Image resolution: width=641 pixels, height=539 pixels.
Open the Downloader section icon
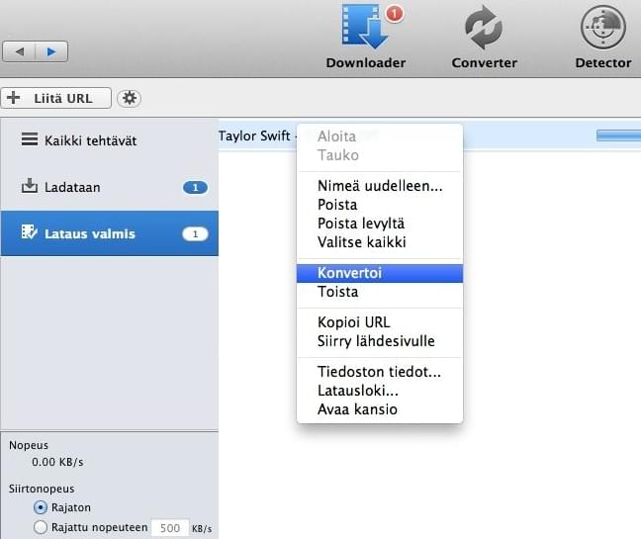click(365, 27)
